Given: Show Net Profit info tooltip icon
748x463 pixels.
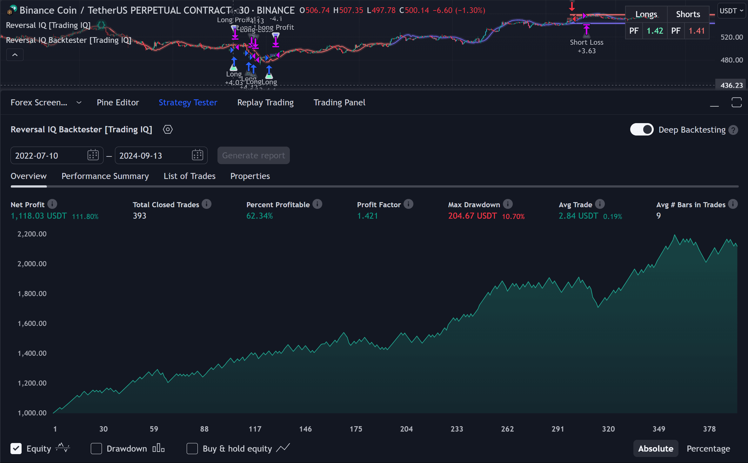Looking at the screenshot, I should coord(52,204).
